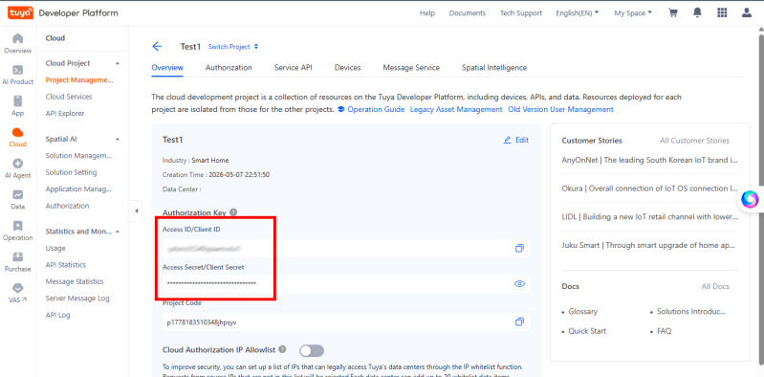This screenshot has width=764, height=377.
Task: Open API Statistics menu item
Action: 66,265
